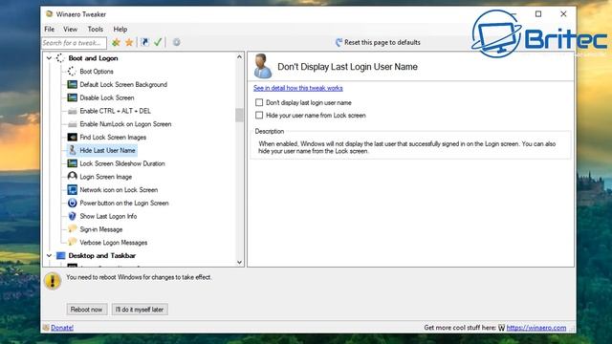The image size is (612, 344).
Task: Select Power button on the Login Screen item
Action: (x=124, y=204)
